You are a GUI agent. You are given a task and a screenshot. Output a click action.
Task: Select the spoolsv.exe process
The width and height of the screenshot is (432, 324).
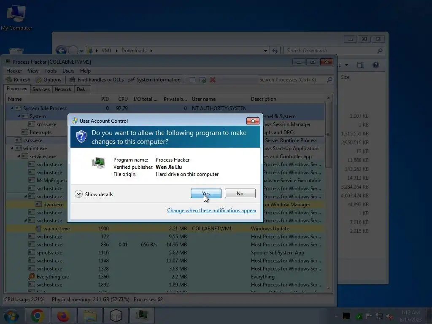(x=165, y=252)
